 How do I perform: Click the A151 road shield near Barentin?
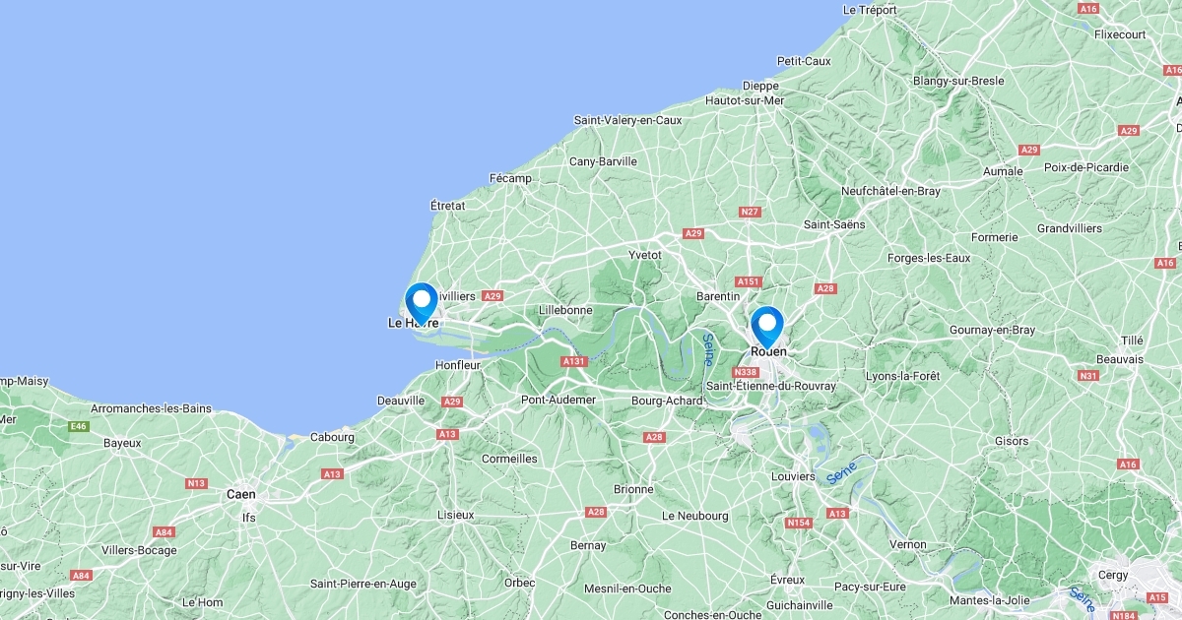tap(749, 281)
